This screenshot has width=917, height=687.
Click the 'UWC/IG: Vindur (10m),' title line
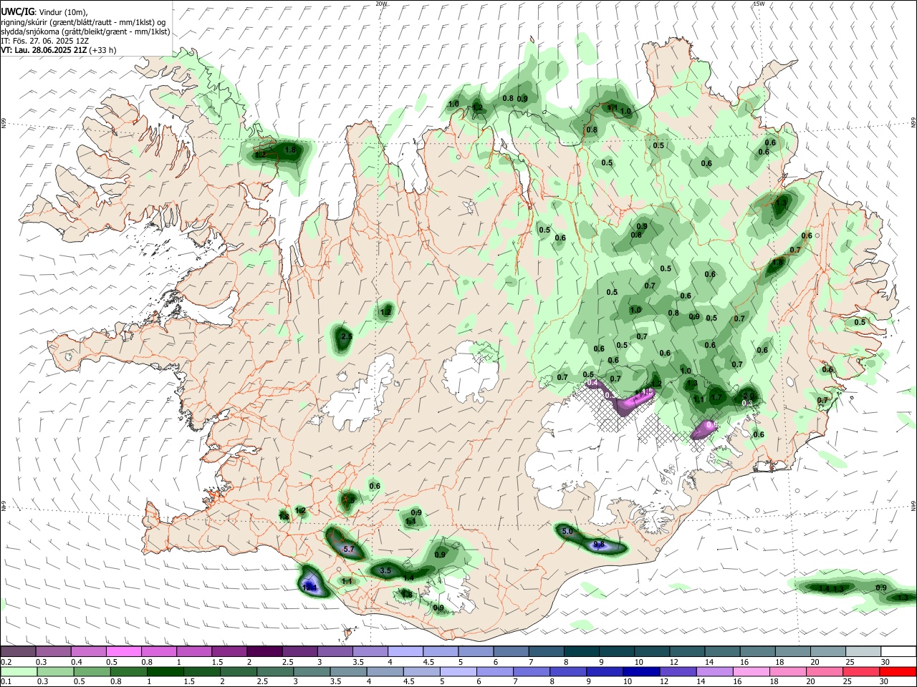point(44,12)
